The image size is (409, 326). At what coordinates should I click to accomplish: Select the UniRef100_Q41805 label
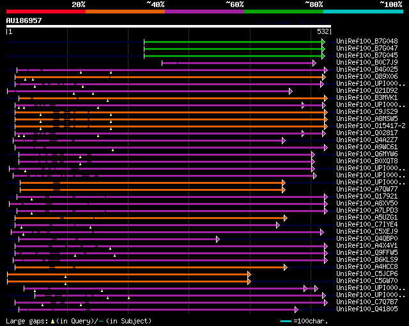click(x=367, y=309)
